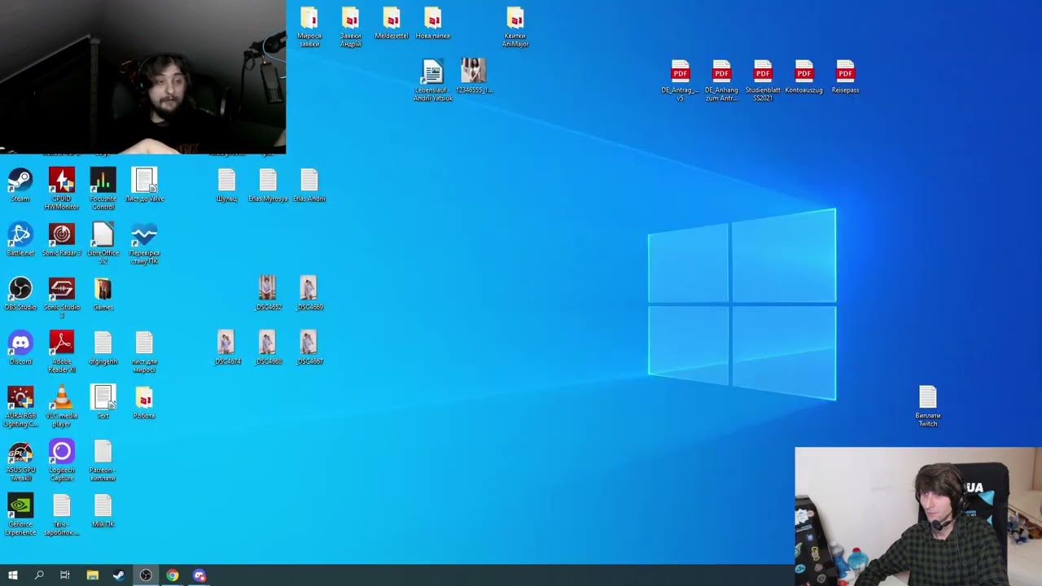Select the Шульц text file
This screenshot has height=586, width=1042.
[226, 185]
